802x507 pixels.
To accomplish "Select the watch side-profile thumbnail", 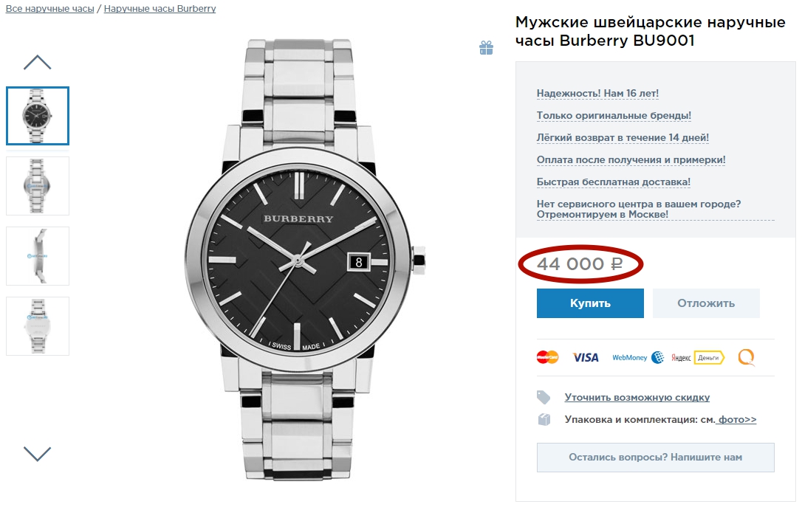I will pyautogui.click(x=38, y=255).
